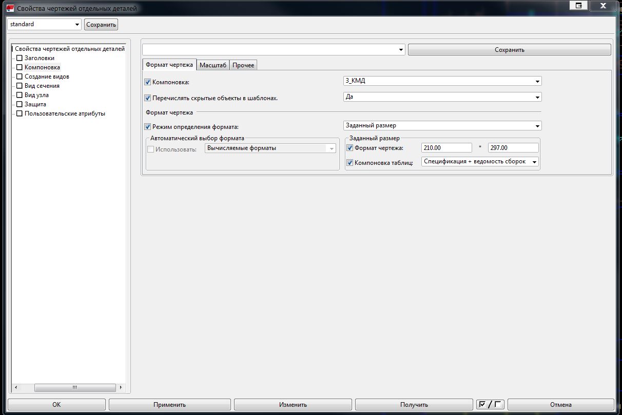Image resolution: width=622 pixels, height=415 pixels.
Task: Click the drawing width field showing 210.00
Action: pyautogui.click(x=445, y=148)
